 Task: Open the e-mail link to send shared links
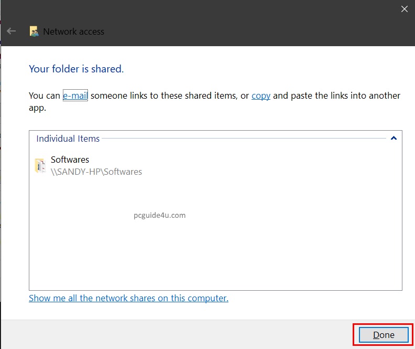[x=75, y=96]
